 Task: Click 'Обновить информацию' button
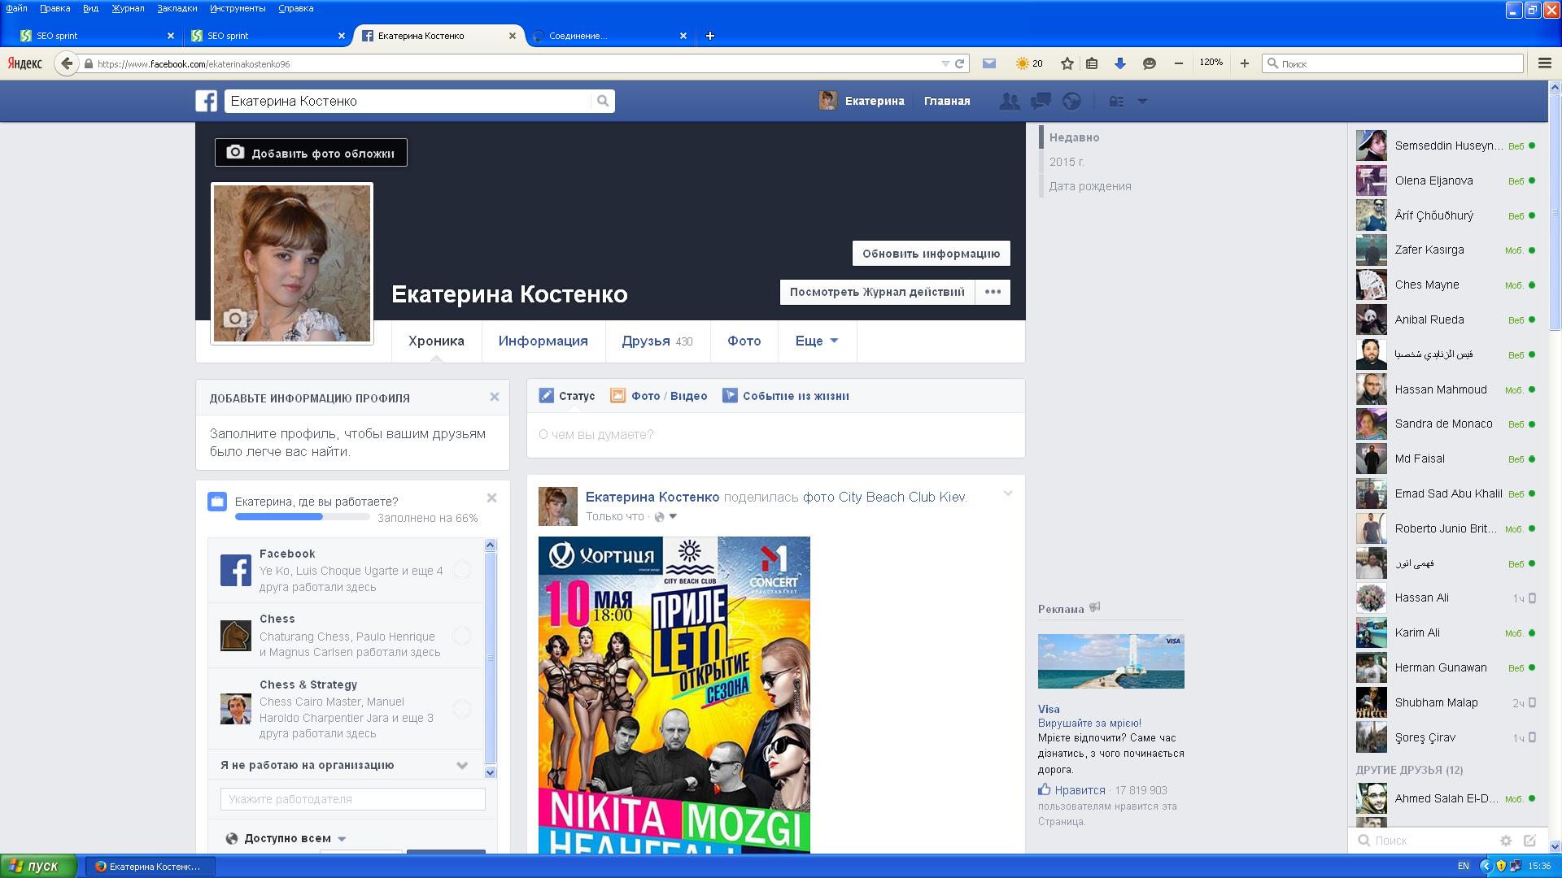tap(931, 253)
